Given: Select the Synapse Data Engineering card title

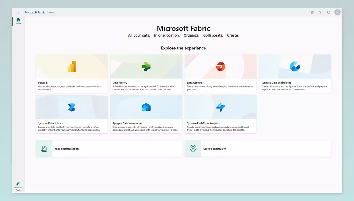Looking at the screenshot, I should tap(276, 83).
